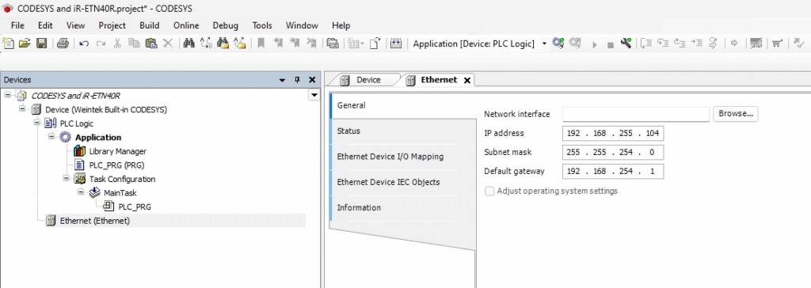Close the Ethernet editor tab
Viewport: 811px width, 288px height.
tap(466, 80)
